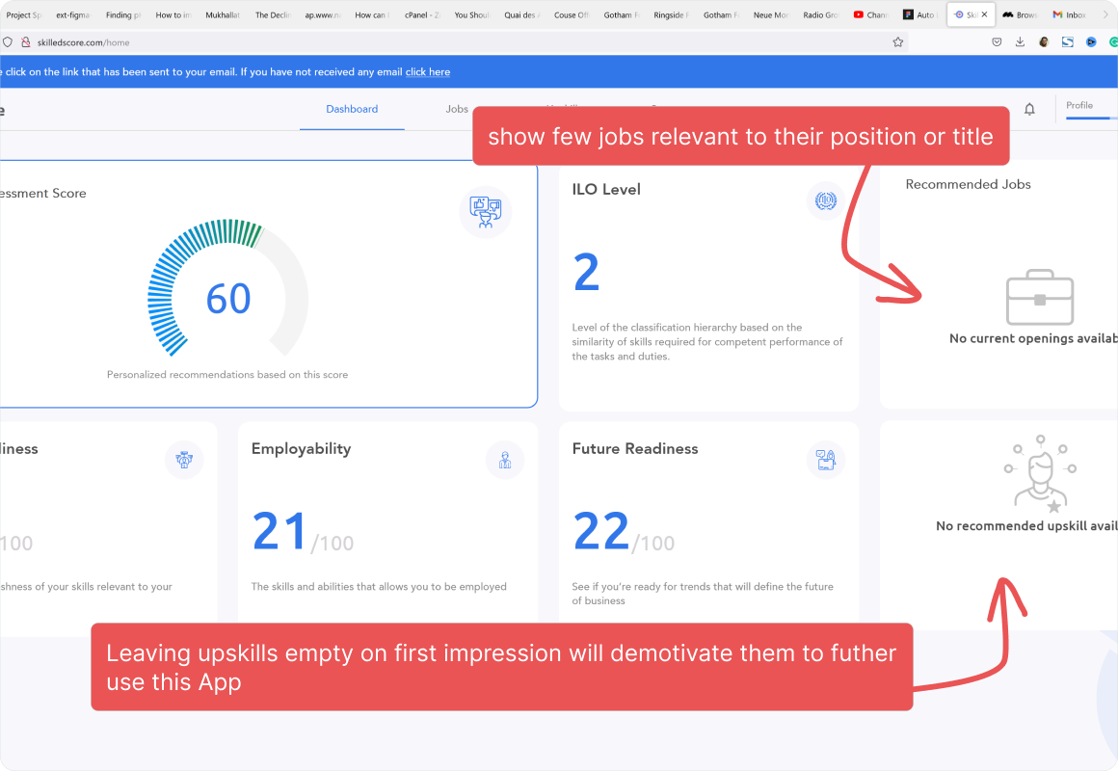Click the round avatar extension icon

(1044, 42)
